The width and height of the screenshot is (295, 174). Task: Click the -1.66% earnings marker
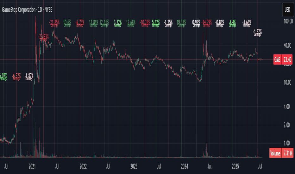pyautogui.click(x=247, y=23)
